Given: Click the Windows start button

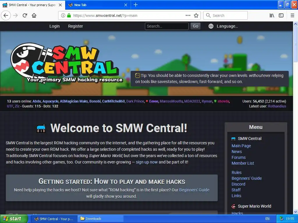Looking at the screenshot, I should 14,219.
